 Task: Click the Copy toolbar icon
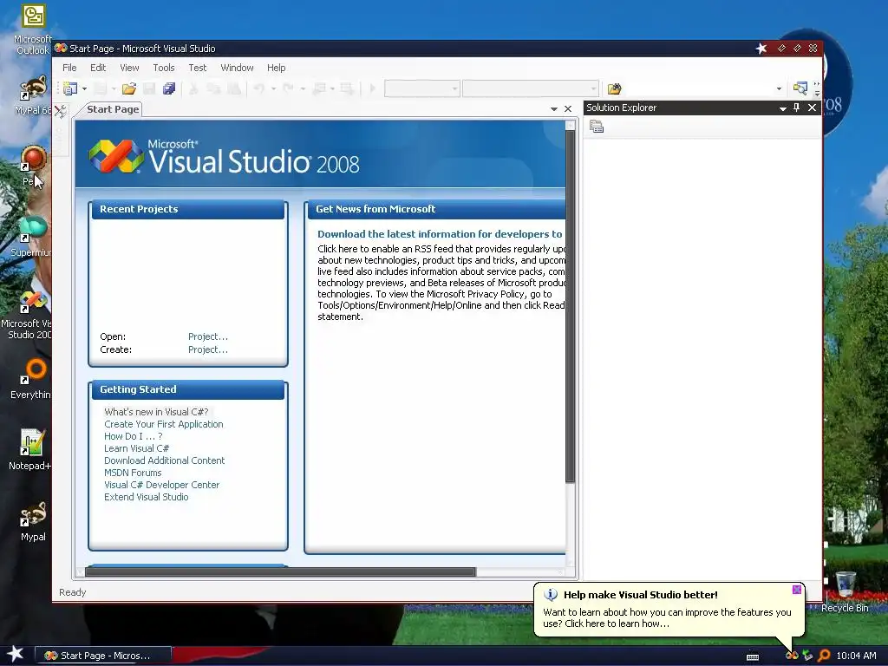click(x=213, y=88)
